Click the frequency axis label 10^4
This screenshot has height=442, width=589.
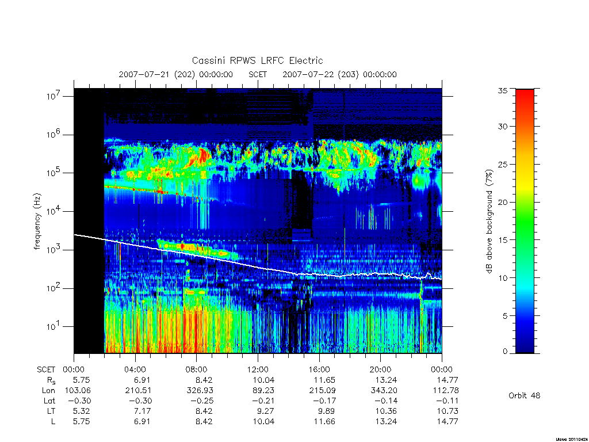(54, 211)
